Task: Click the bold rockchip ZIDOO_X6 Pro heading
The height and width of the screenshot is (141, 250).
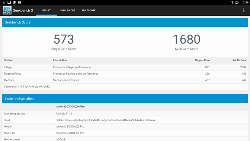Action: pos(70,107)
